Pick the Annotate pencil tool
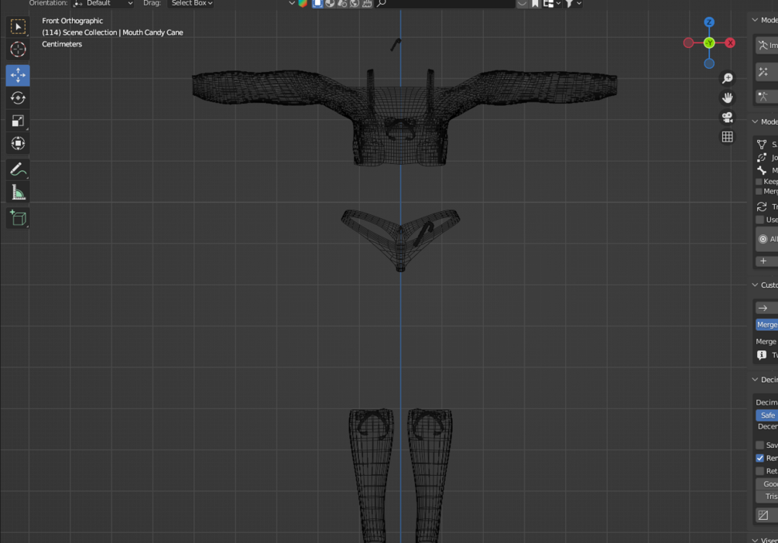 [18, 169]
